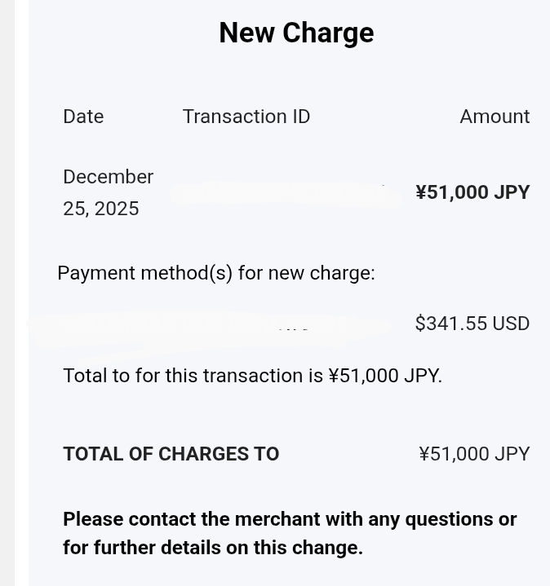550x586 pixels.
Task: Click the Payment method(s) for new charge label
Action: point(216,273)
